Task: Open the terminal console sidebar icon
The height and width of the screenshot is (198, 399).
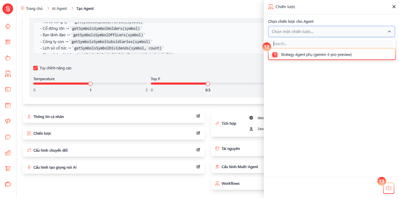Action: click(8, 89)
